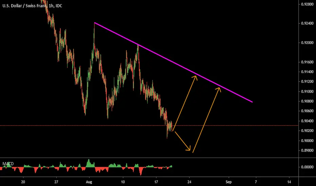This screenshot has width=316, height=186.
Task: Click the 0.90600 price axis label
Action: (307, 111)
